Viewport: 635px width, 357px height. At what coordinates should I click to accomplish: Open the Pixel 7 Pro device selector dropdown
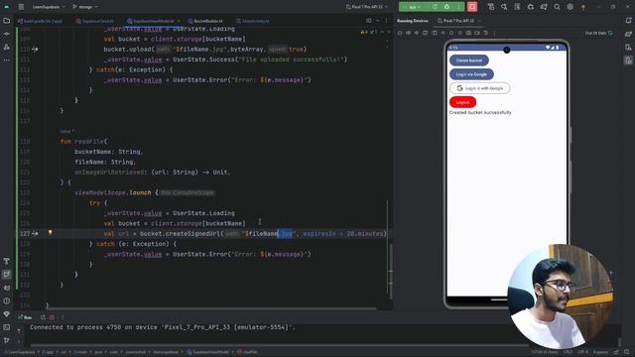[x=367, y=7]
